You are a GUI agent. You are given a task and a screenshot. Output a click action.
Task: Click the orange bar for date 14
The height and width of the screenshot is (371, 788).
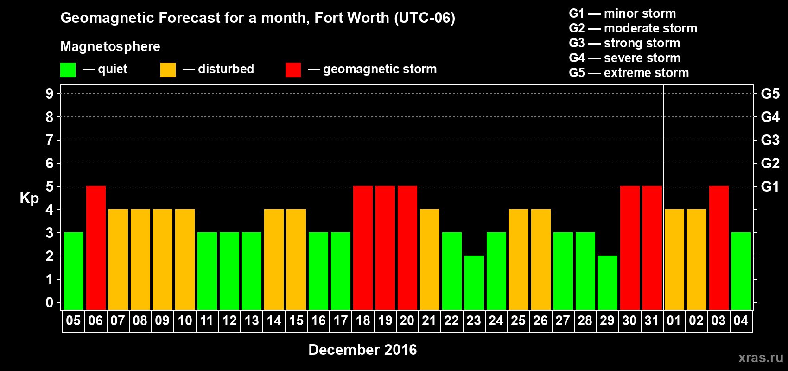click(x=274, y=260)
